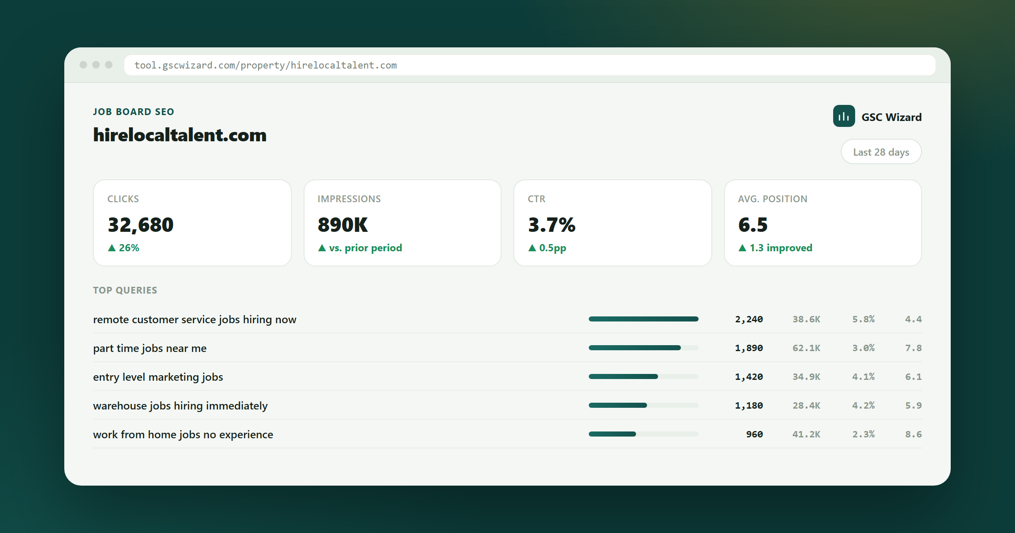Click progress bar for entry level marketing query

coord(644,376)
